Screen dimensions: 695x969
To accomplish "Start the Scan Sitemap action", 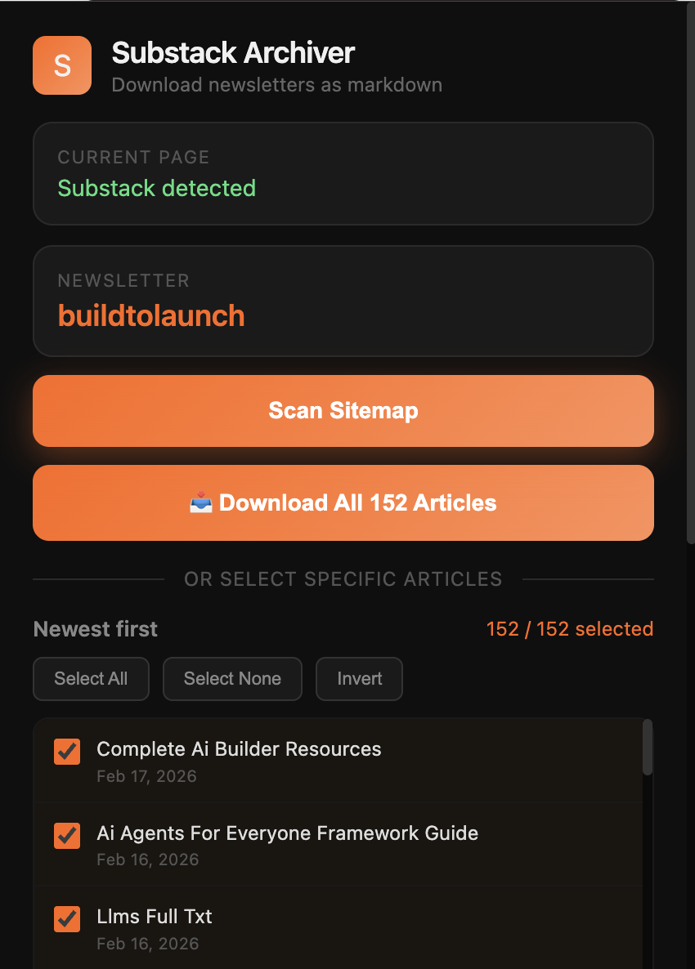I will pyautogui.click(x=343, y=411).
